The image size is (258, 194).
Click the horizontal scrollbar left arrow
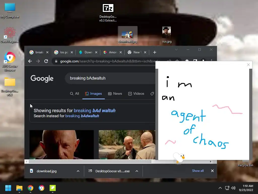(x=26, y=161)
